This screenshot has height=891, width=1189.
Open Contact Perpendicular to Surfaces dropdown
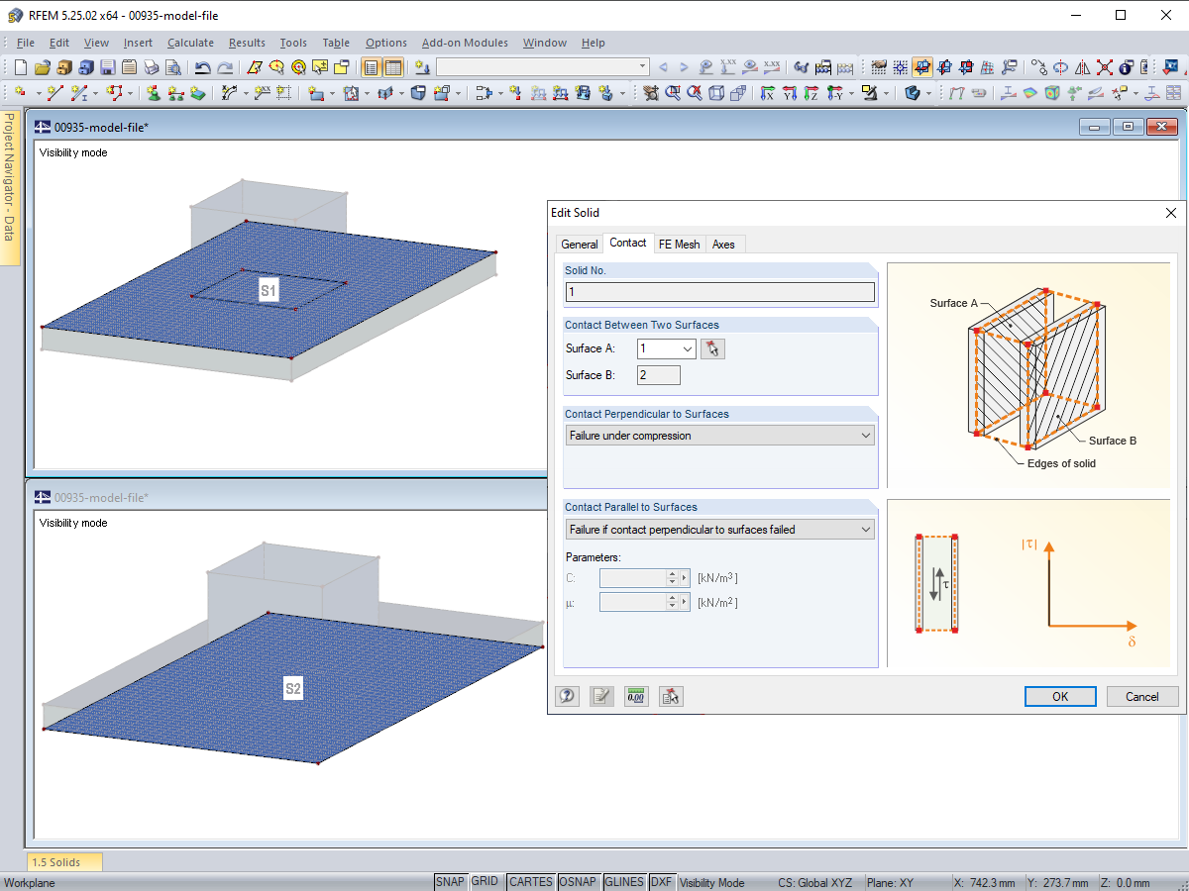pyautogui.click(x=720, y=436)
